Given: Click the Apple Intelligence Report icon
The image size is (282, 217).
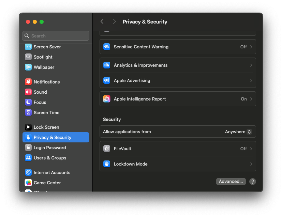Looking at the screenshot, I should [x=107, y=99].
